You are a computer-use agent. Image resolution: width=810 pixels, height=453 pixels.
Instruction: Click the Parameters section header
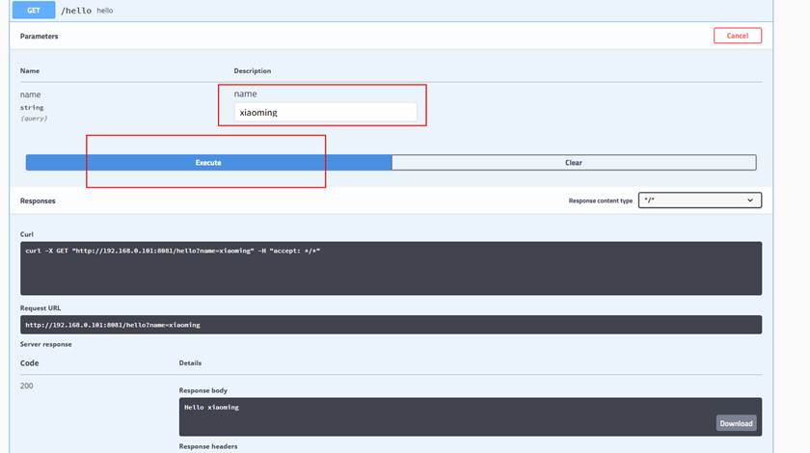pos(39,37)
